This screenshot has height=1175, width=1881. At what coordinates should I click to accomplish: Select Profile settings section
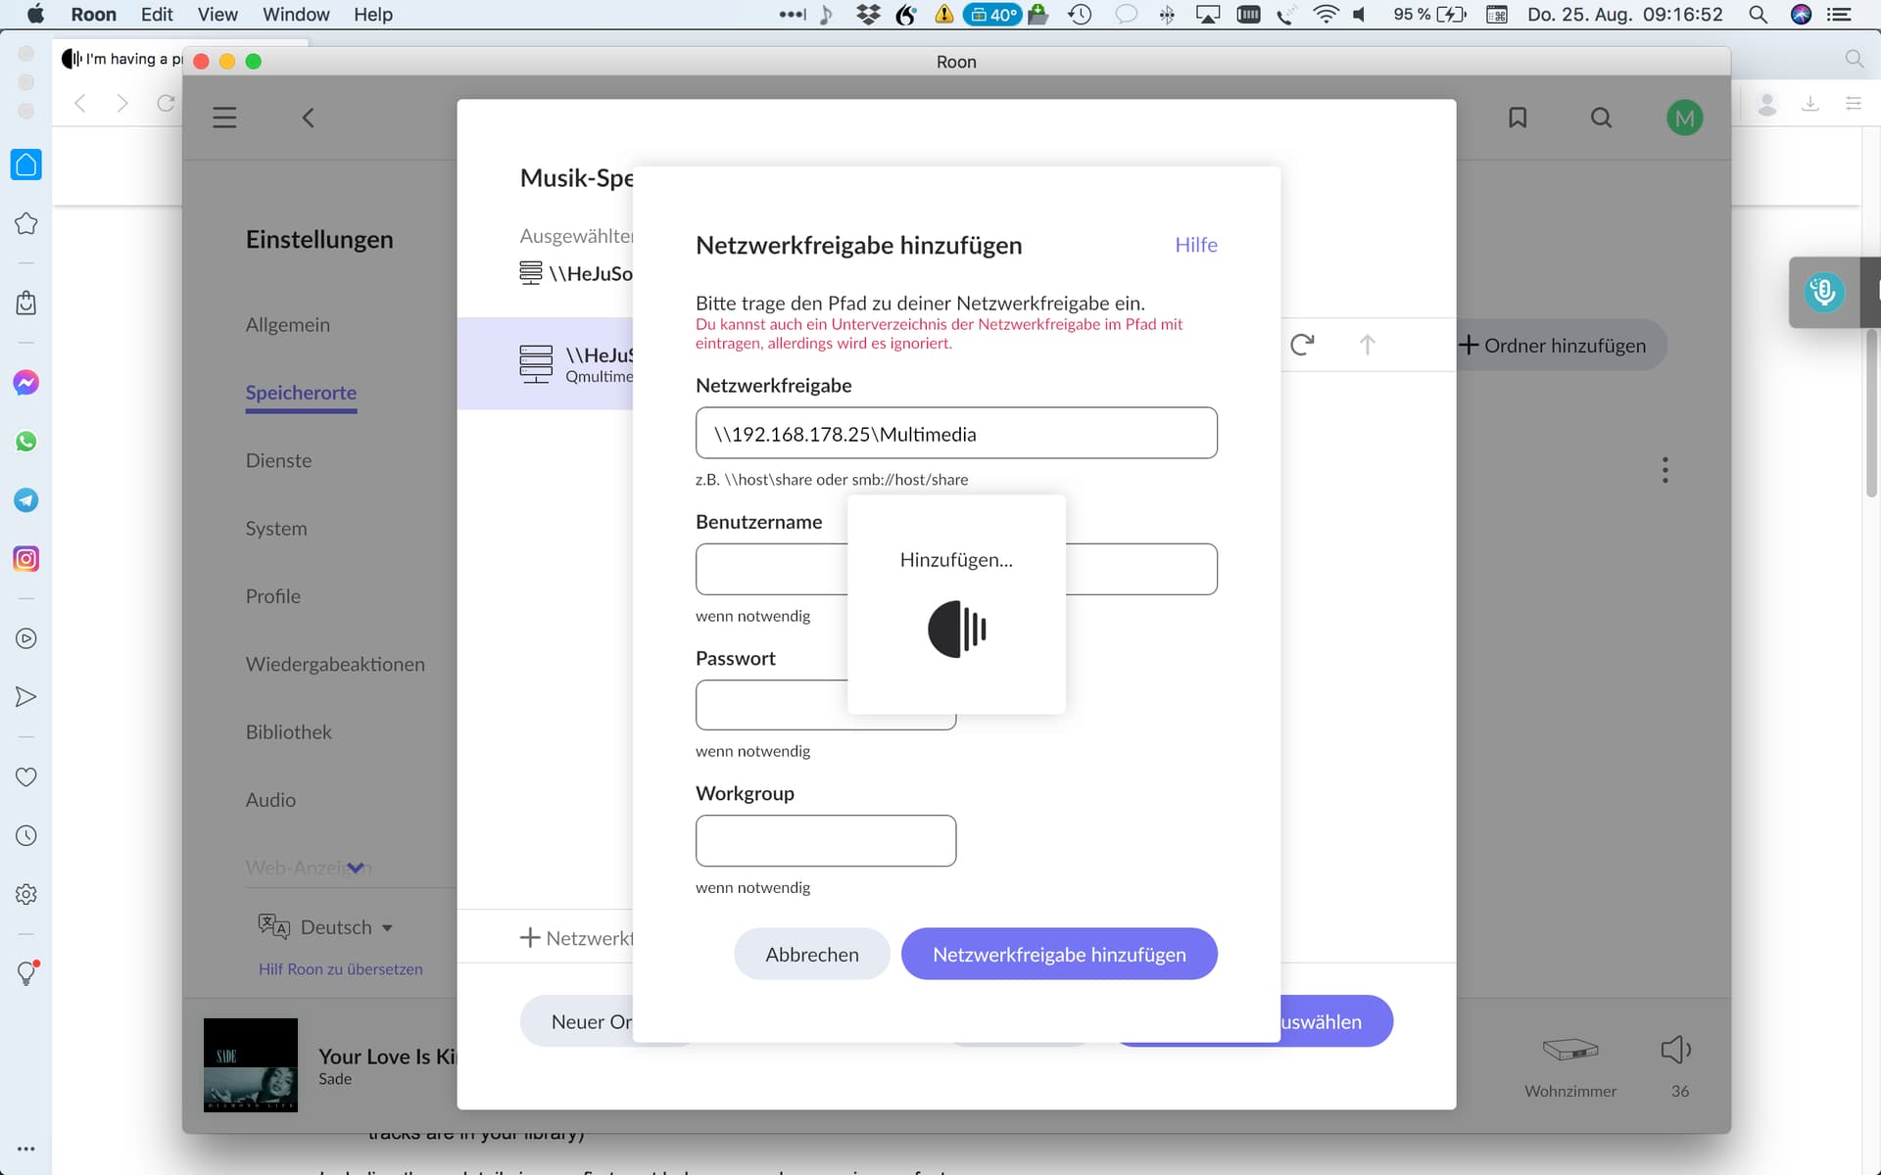(x=273, y=596)
